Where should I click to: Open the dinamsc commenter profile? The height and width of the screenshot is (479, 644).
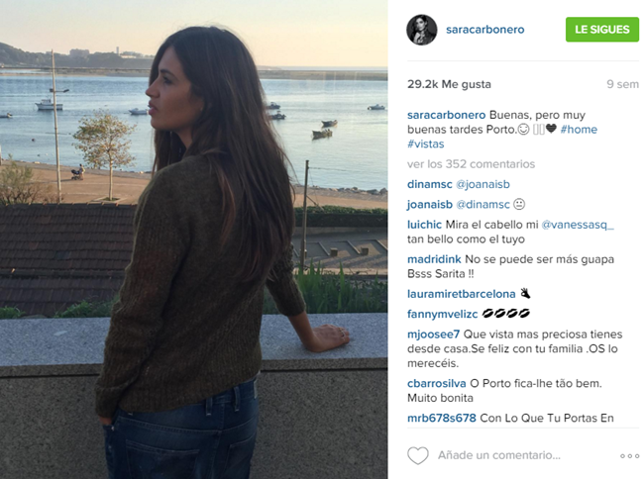pyautogui.click(x=430, y=184)
